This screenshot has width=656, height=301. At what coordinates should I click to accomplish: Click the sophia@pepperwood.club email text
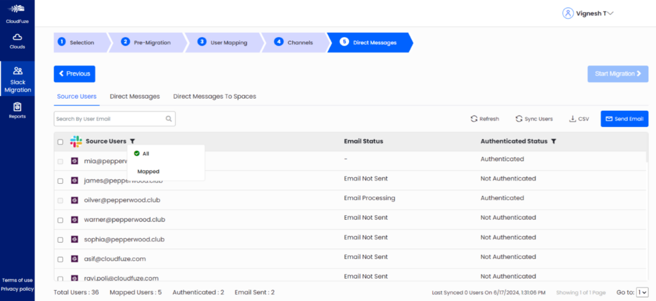point(124,240)
